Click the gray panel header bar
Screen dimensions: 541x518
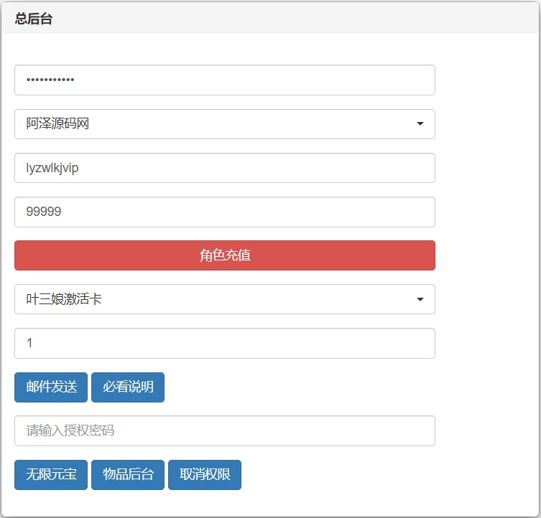287,19
